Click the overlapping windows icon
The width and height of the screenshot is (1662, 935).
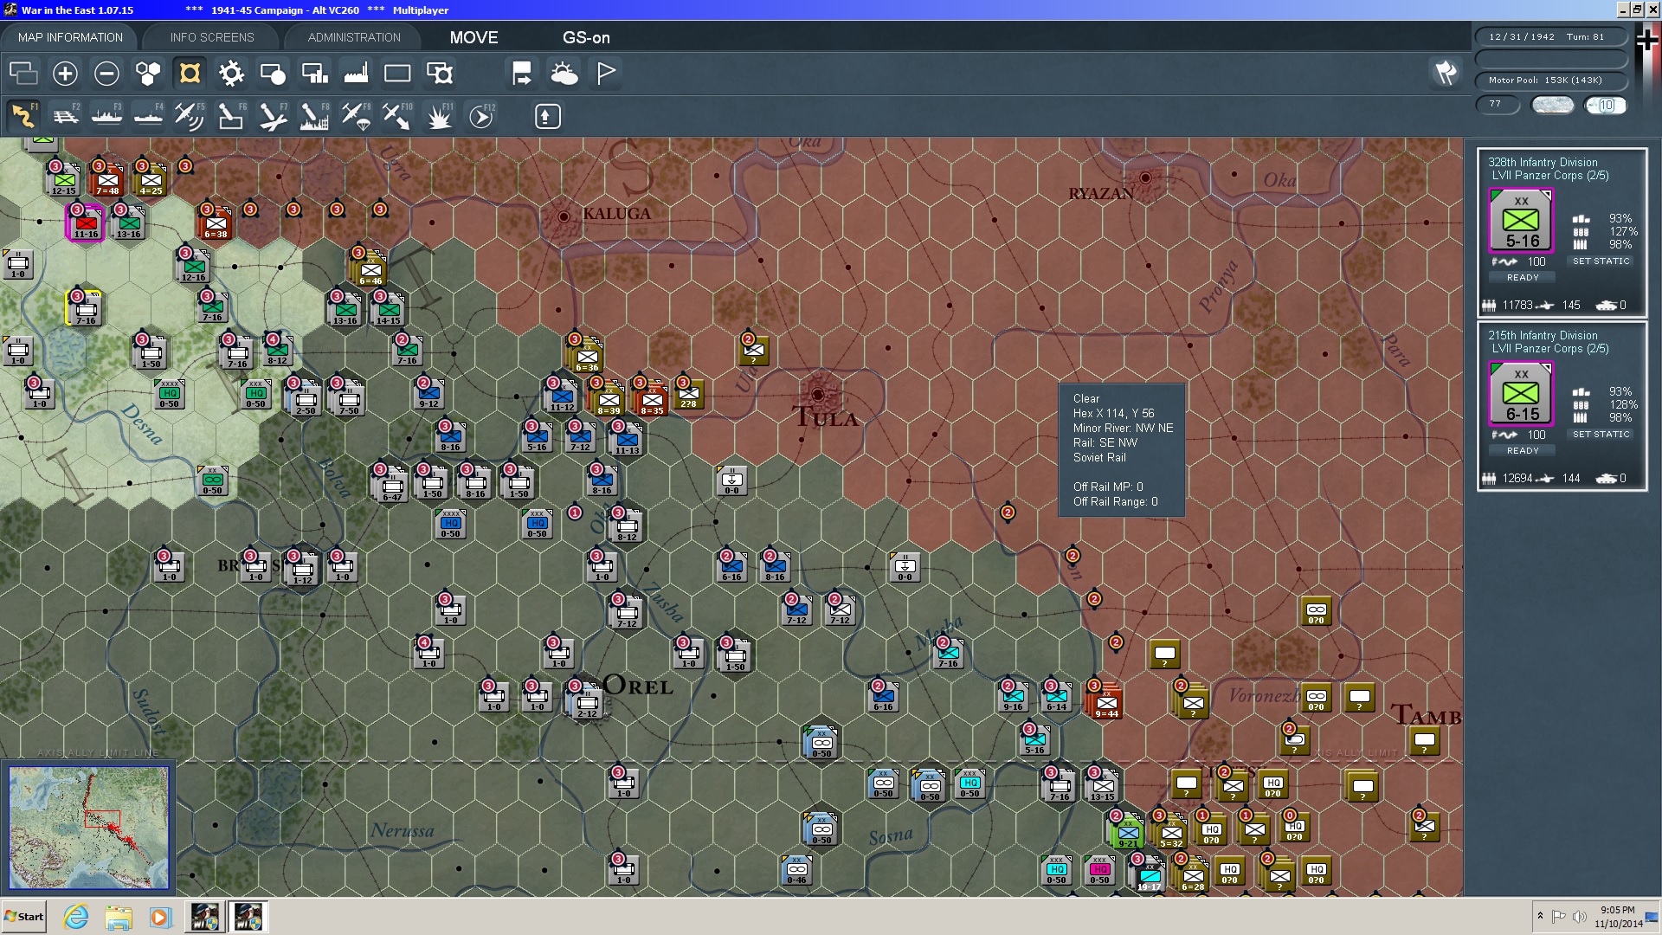(x=23, y=74)
